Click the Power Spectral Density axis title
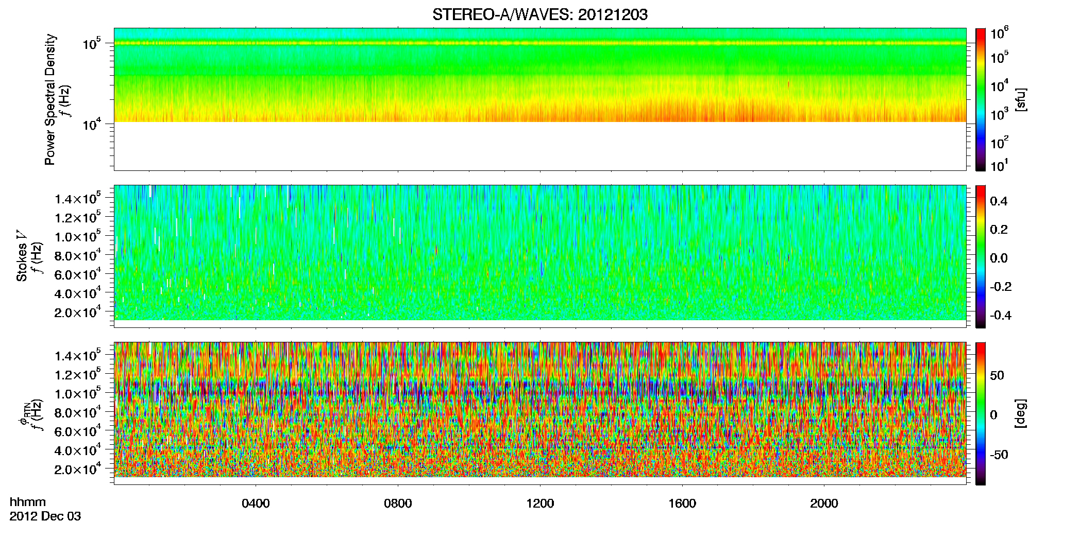1080x556 pixels. coord(50,99)
